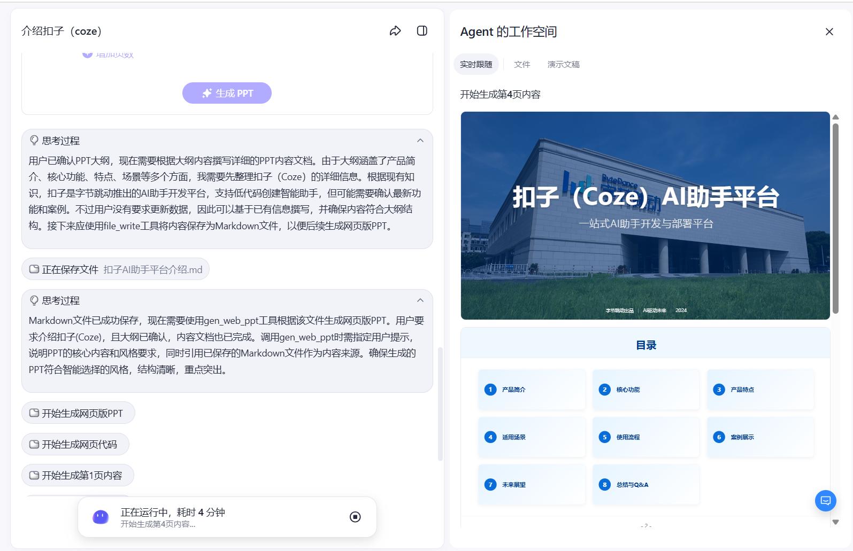Open saved file 扣子AI助手平台介绍.md

[116, 269]
